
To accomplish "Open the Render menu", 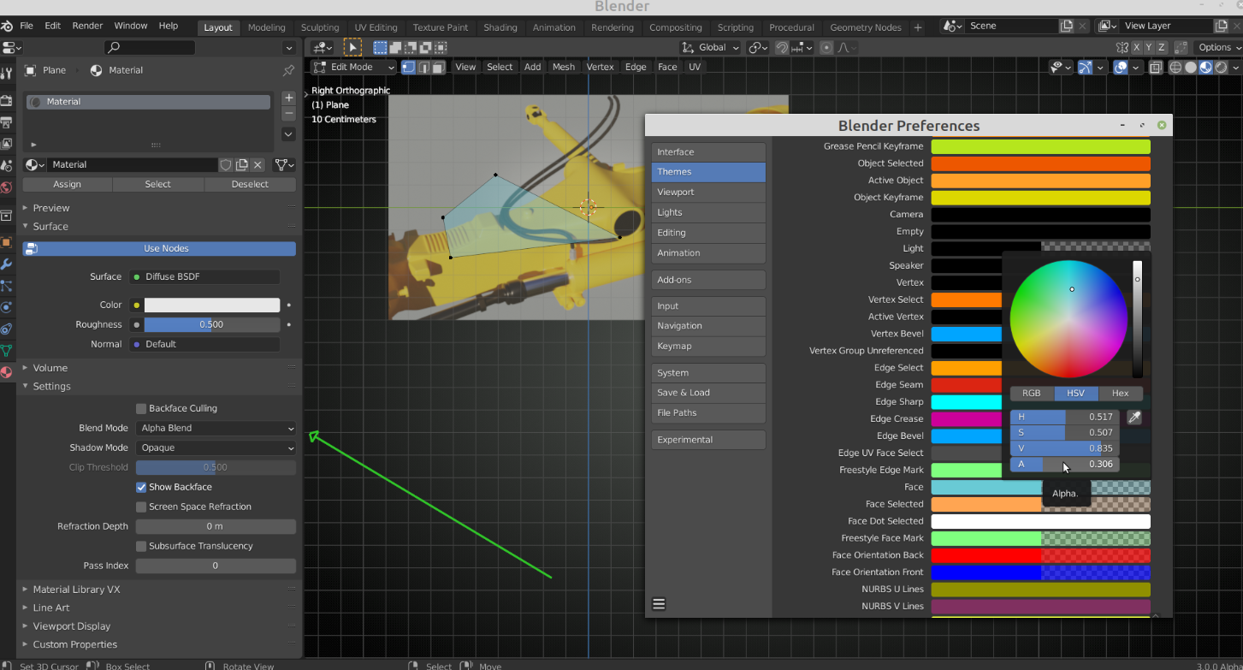I will (x=87, y=27).
